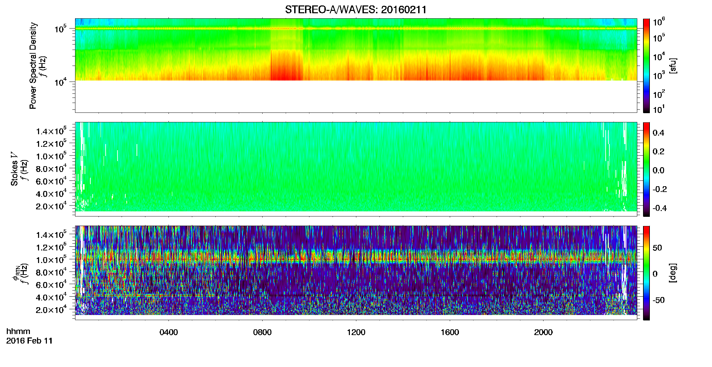Click the 2016 Feb 11 date label

pyautogui.click(x=30, y=341)
